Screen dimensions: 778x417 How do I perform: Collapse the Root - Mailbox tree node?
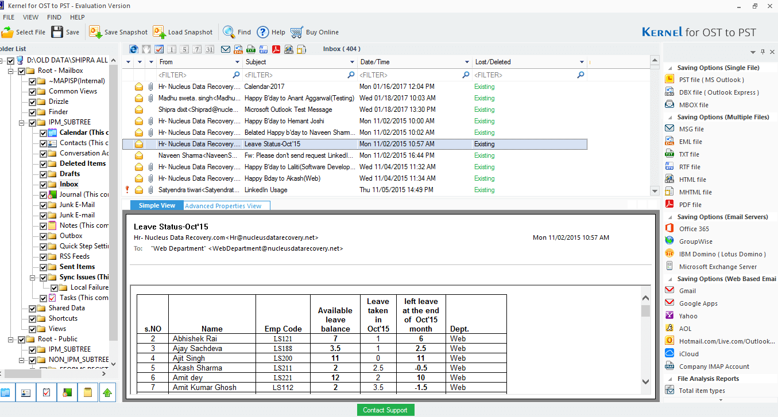coord(11,71)
